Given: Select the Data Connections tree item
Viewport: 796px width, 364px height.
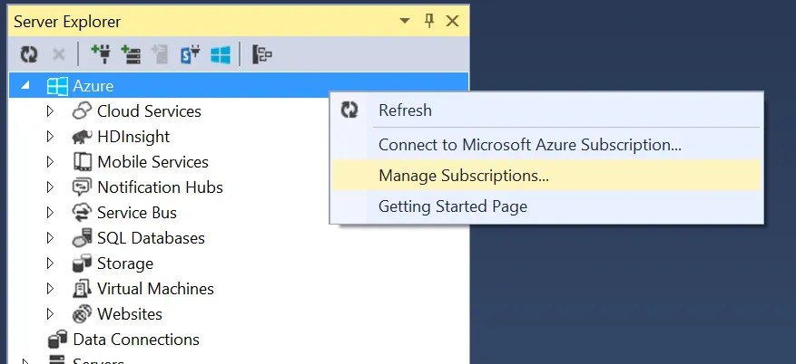Looking at the screenshot, I should [136, 339].
